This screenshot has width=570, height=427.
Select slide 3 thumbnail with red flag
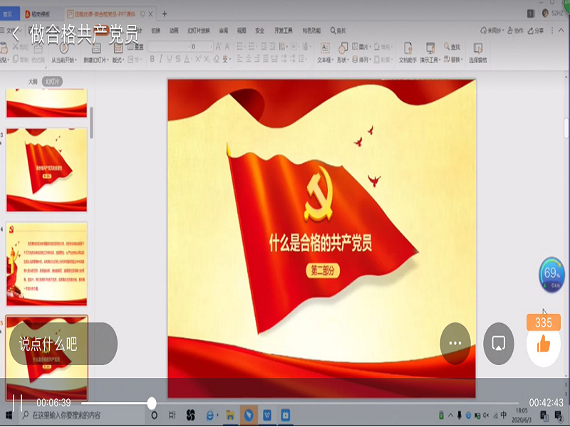pos(46,170)
